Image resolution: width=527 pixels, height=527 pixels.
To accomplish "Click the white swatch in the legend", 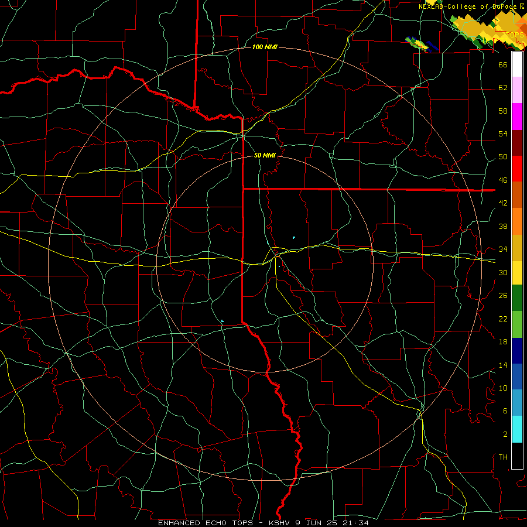I will tap(517, 64).
